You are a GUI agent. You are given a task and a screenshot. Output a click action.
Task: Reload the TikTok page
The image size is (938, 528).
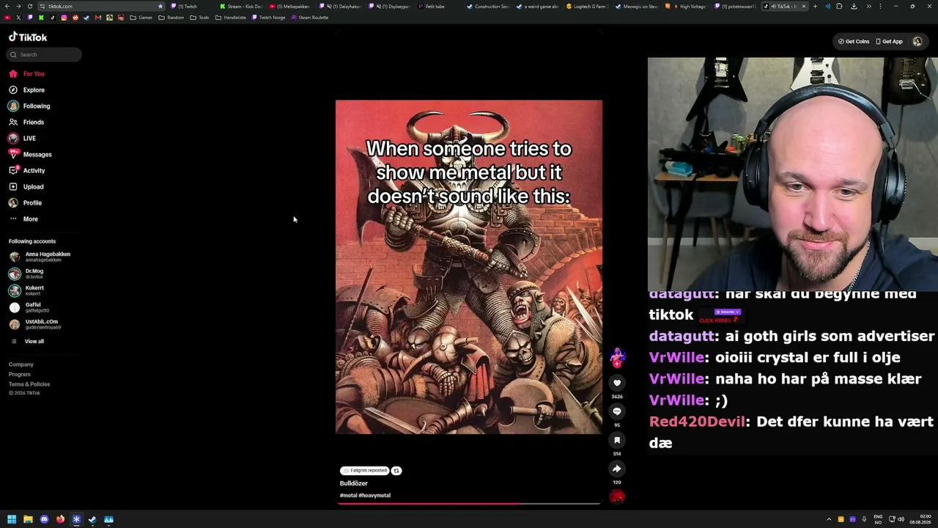tap(30, 7)
